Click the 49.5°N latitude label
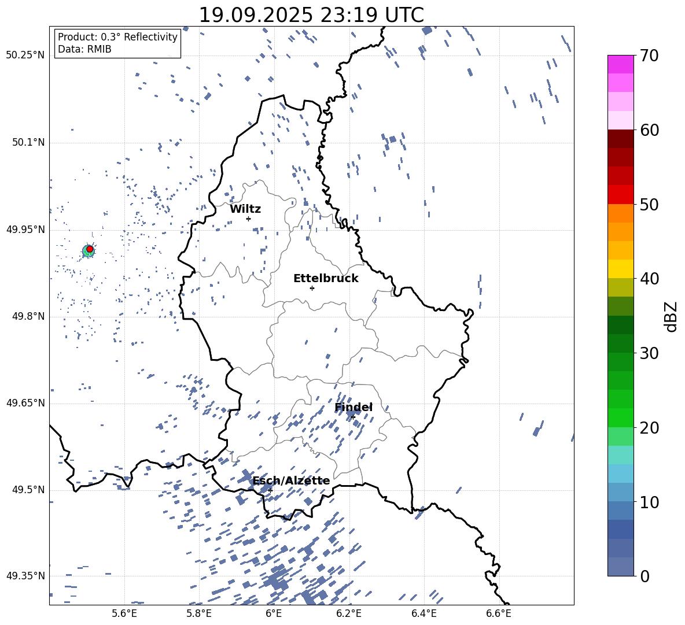This screenshot has height=625, width=685. (28, 490)
